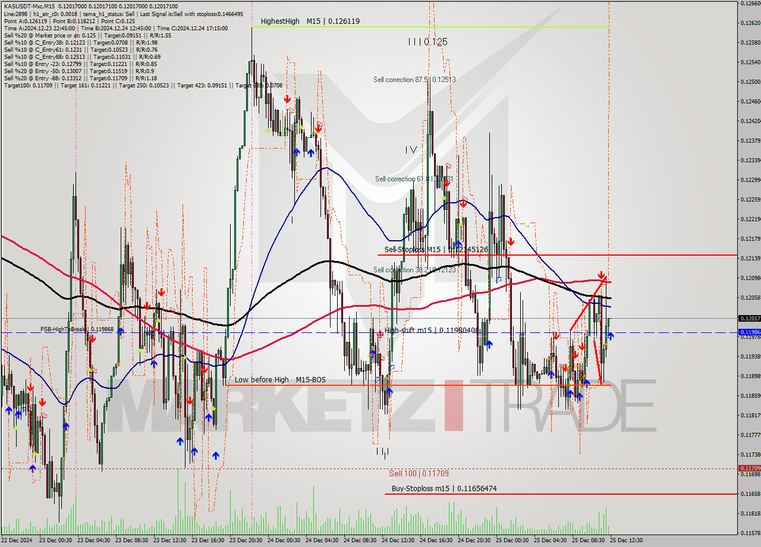Click the KASUSDT-Mxc,M15 symbol title line
This screenshot has width=761, height=547.
pos(90,5)
